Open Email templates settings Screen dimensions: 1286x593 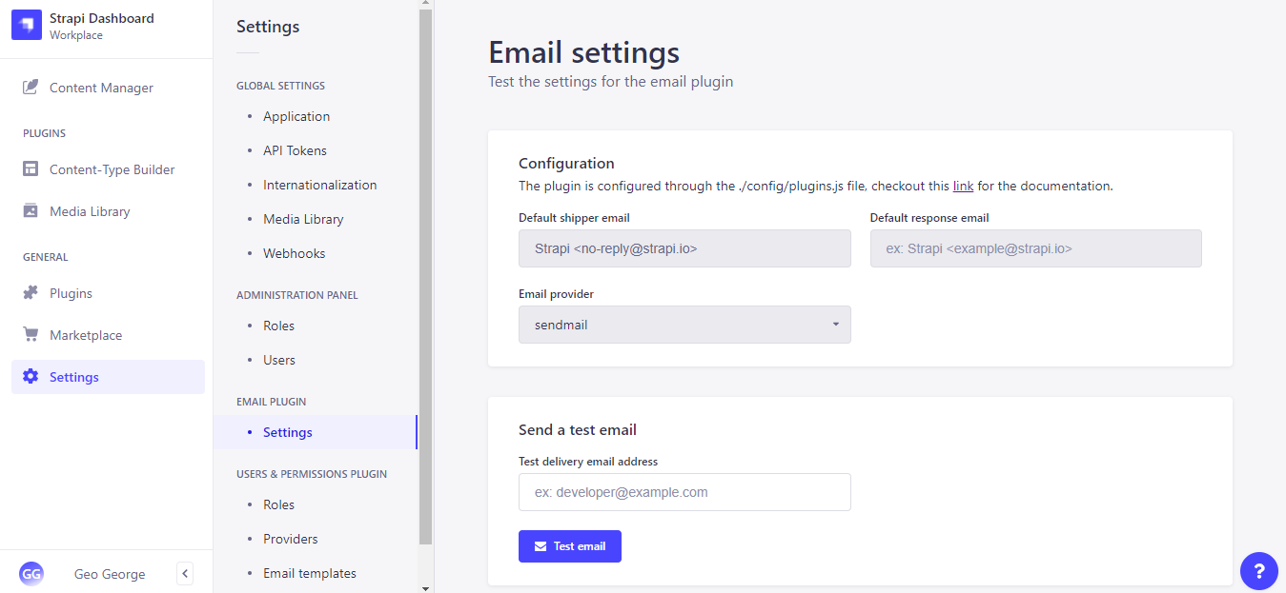click(x=310, y=572)
